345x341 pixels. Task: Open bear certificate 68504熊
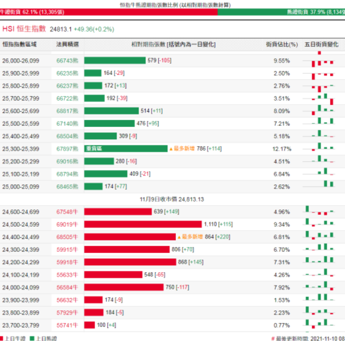tap(67, 136)
